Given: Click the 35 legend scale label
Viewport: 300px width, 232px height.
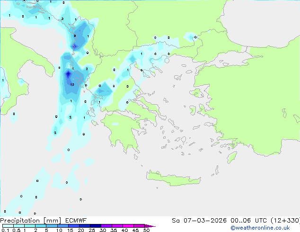Looking at the screenshot, I should pyautogui.click(x=114, y=230).
